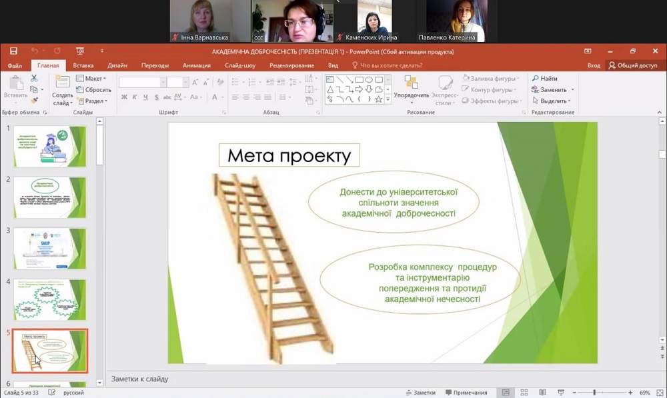This screenshot has height=398, width=667.
Task: Click the Cut scissors icon
Action: (x=34, y=78)
